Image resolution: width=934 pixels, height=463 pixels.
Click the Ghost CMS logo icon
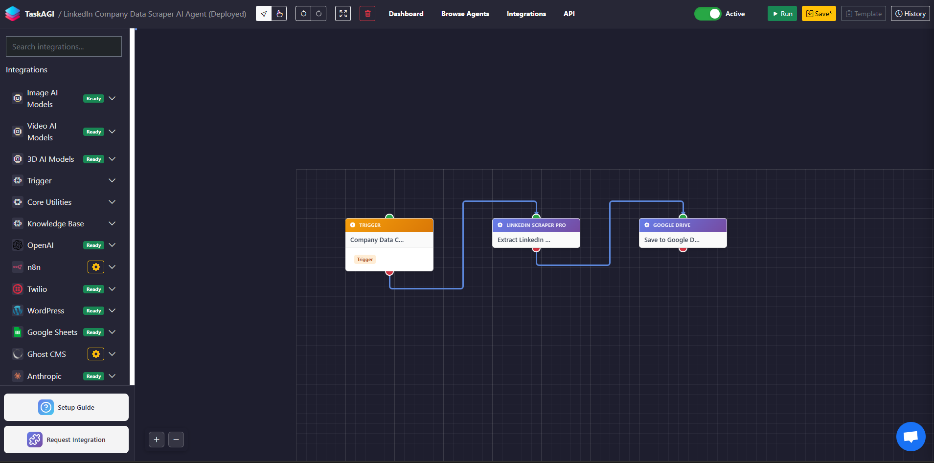(x=18, y=354)
